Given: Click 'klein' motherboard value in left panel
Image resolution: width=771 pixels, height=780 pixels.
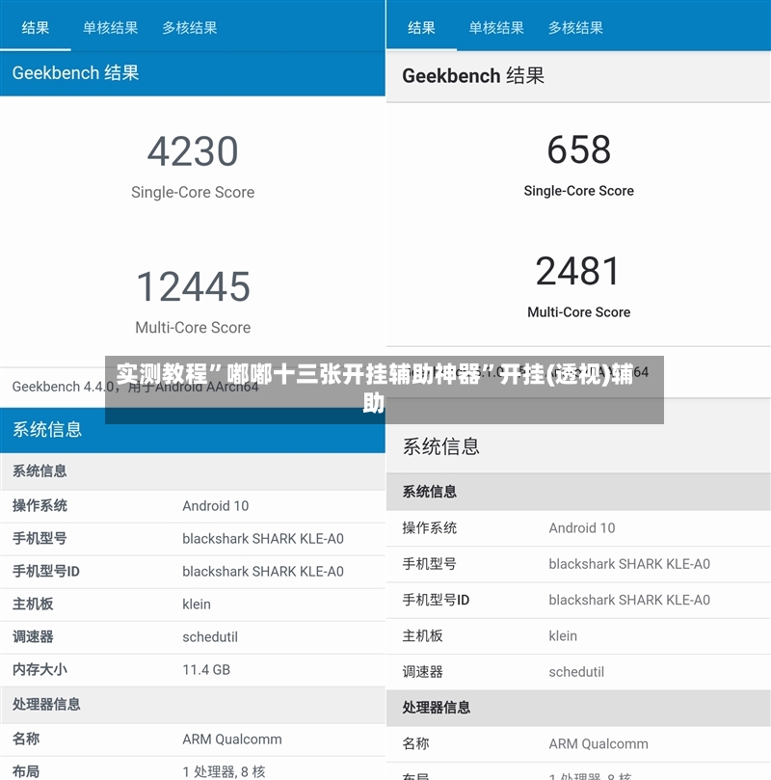Looking at the screenshot, I should click(x=197, y=605).
